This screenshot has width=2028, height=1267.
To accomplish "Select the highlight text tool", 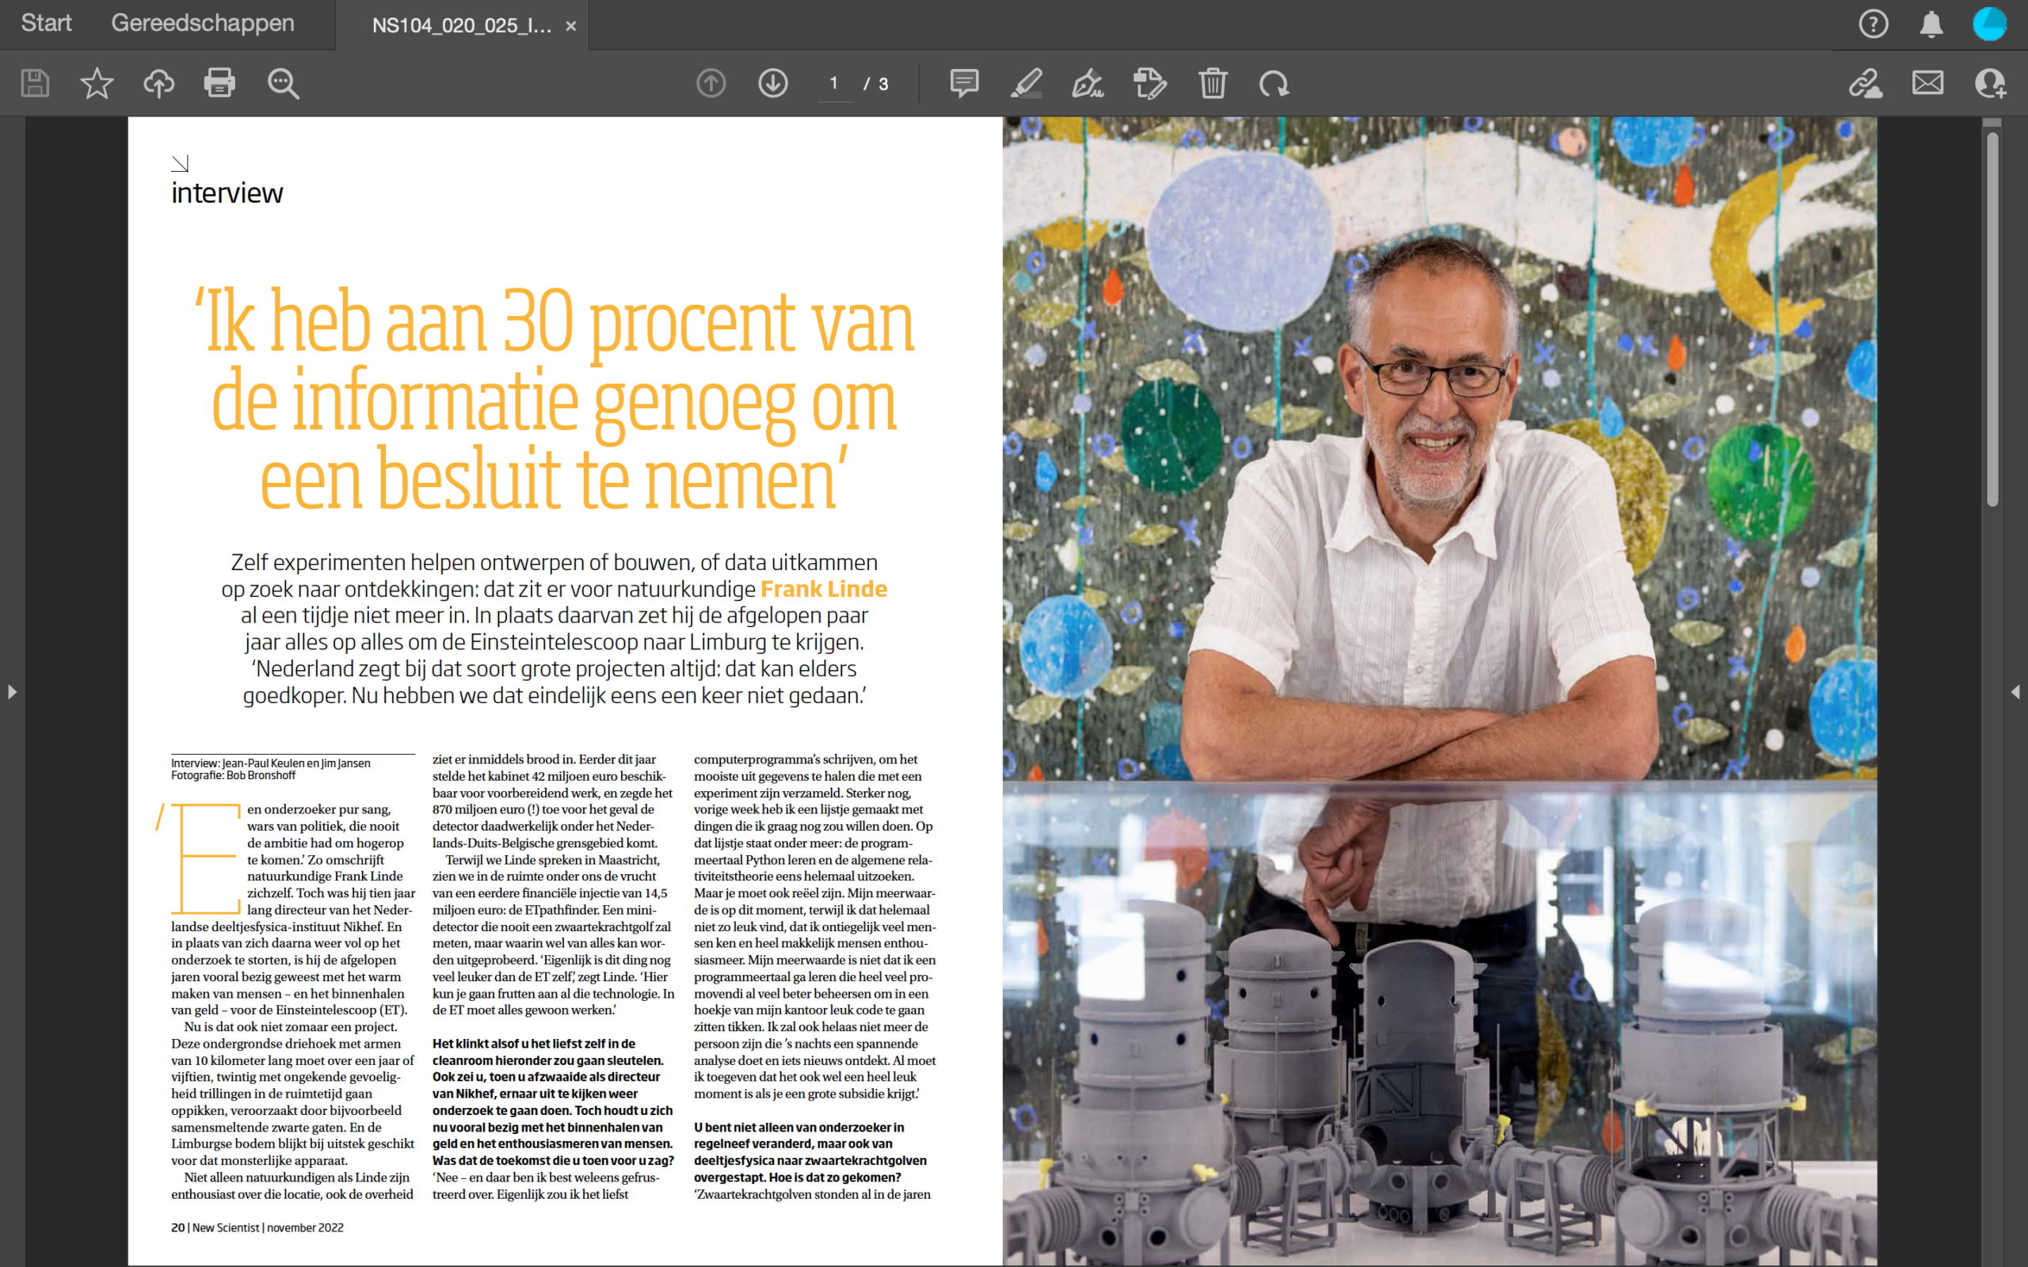I will (x=1026, y=83).
